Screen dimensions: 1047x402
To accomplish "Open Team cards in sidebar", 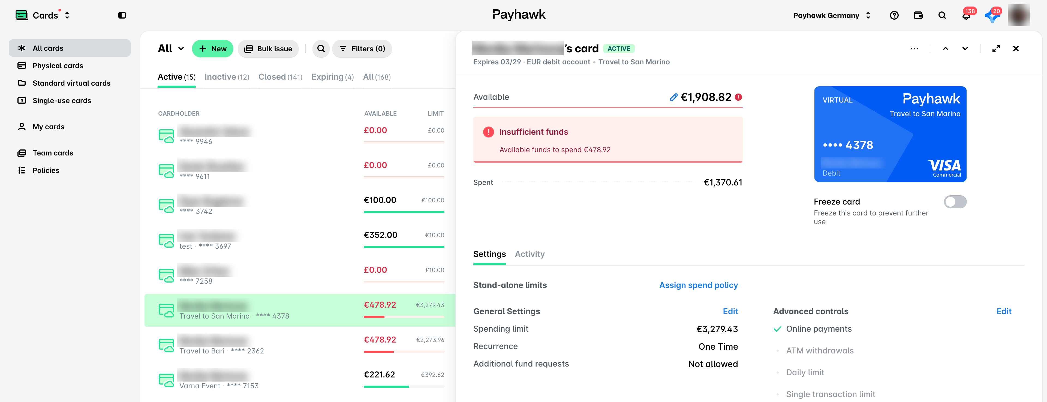I will click(x=70, y=153).
